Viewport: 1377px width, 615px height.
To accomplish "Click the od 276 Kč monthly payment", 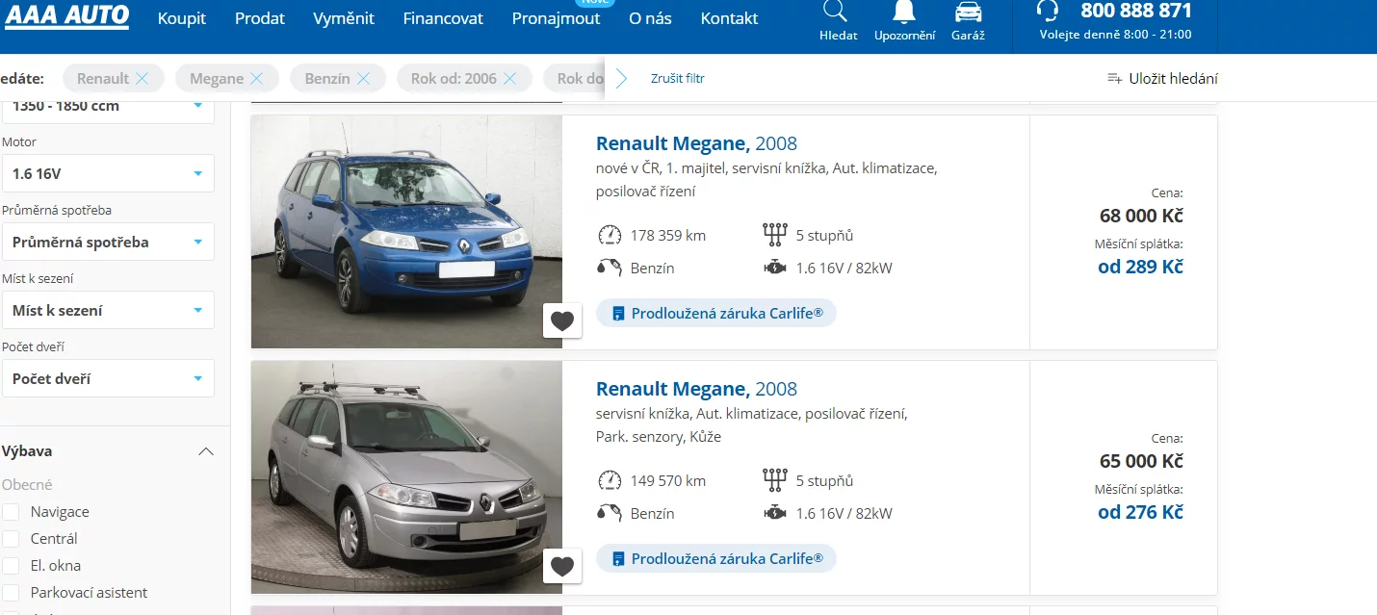I will (1140, 512).
